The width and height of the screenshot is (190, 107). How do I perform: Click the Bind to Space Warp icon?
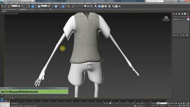(x=9, y=6)
